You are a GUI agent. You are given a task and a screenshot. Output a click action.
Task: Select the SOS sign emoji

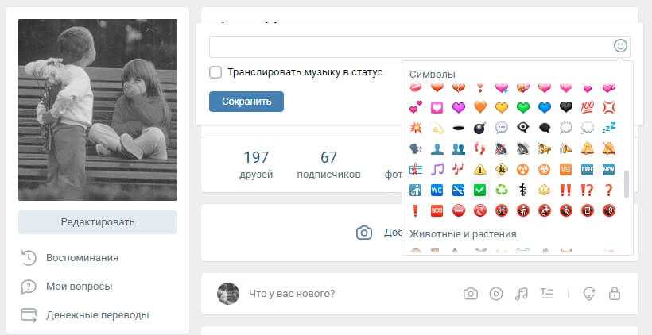tap(437, 211)
